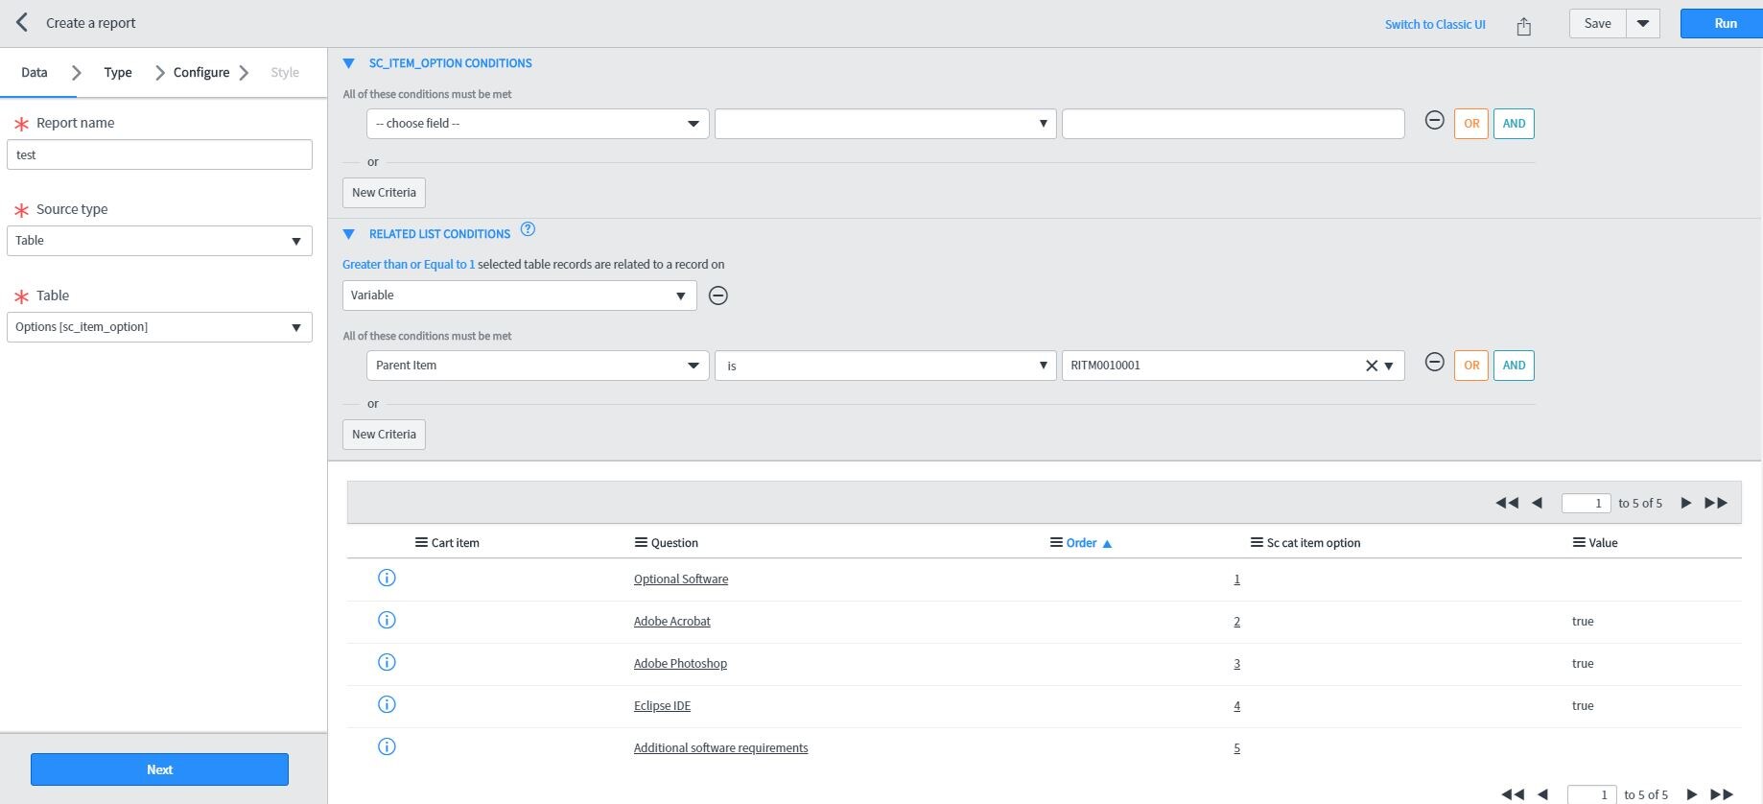
Task: Clear the RITM0010001 value
Action: pos(1371,366)
